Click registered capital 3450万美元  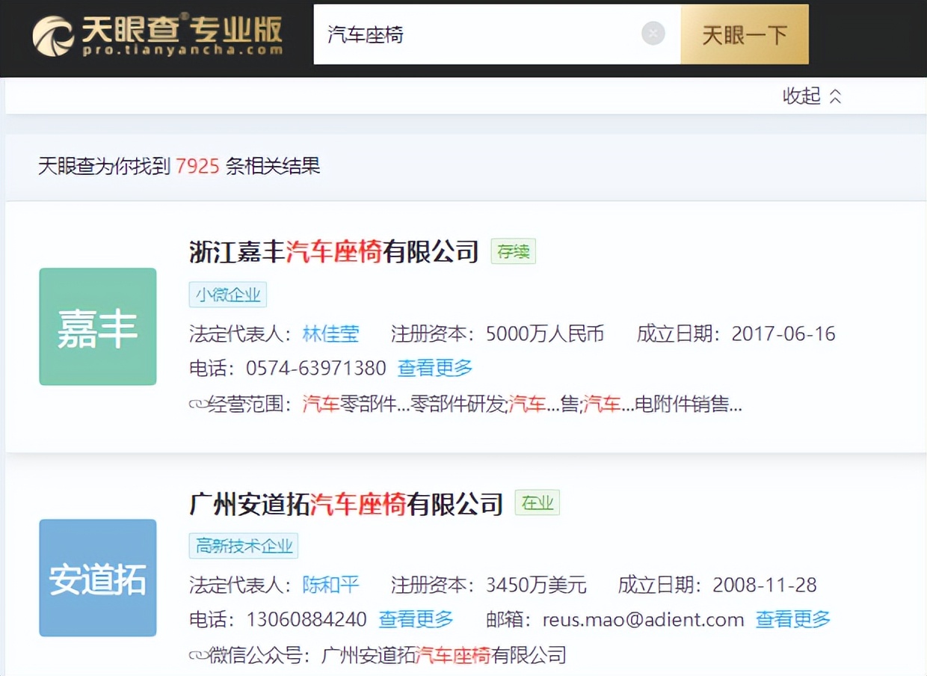pos(536,584)
